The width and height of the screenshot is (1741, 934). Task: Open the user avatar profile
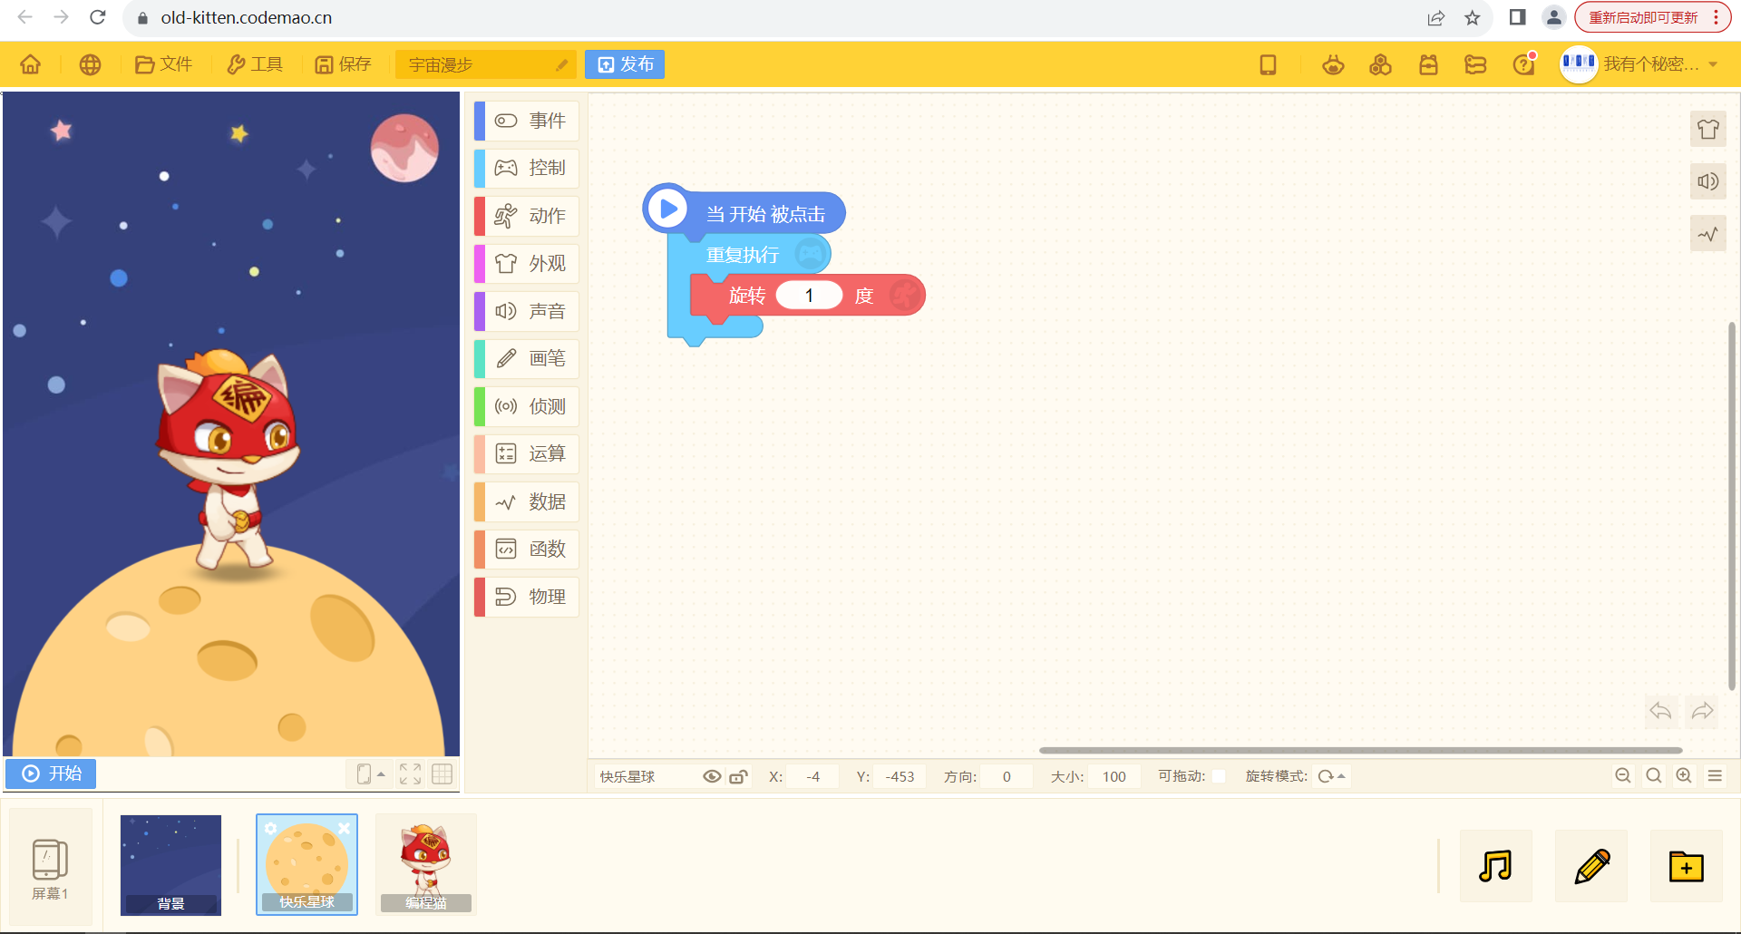1579,63
